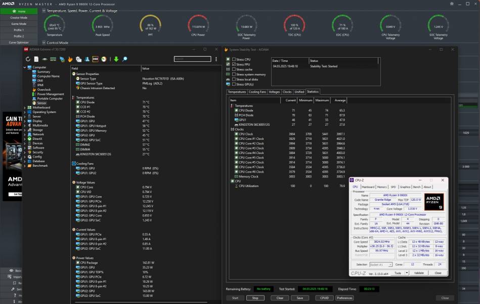Click the magnifier search icon in AIDA64 toolbar

pos(124,59)
